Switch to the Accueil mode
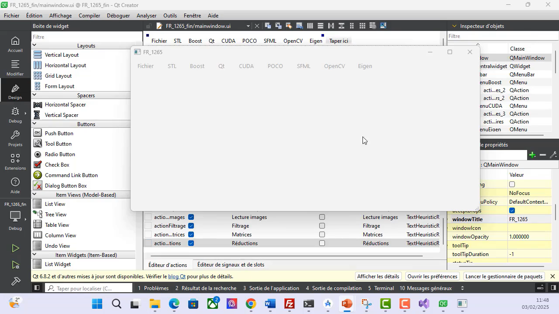The height and width of the screenshot is (314, 559). (x=15, y=44)
